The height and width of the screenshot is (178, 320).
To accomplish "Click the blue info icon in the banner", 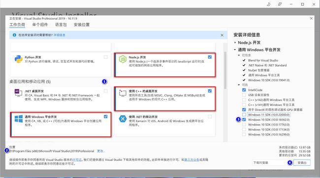I will point(14,35).
